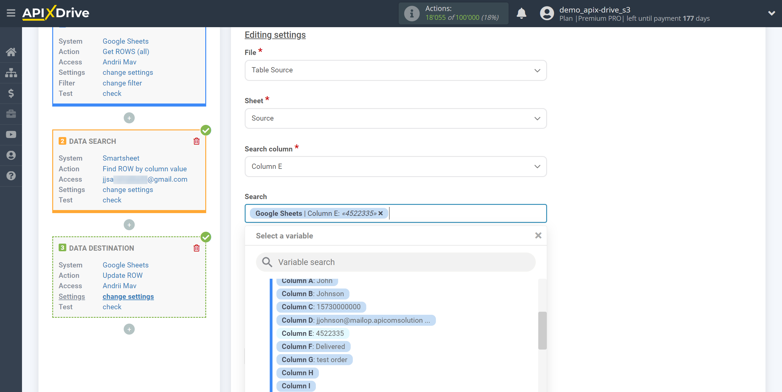Click Find ROW by column value link
782x392 pixels.
click(x=144, y=169)
